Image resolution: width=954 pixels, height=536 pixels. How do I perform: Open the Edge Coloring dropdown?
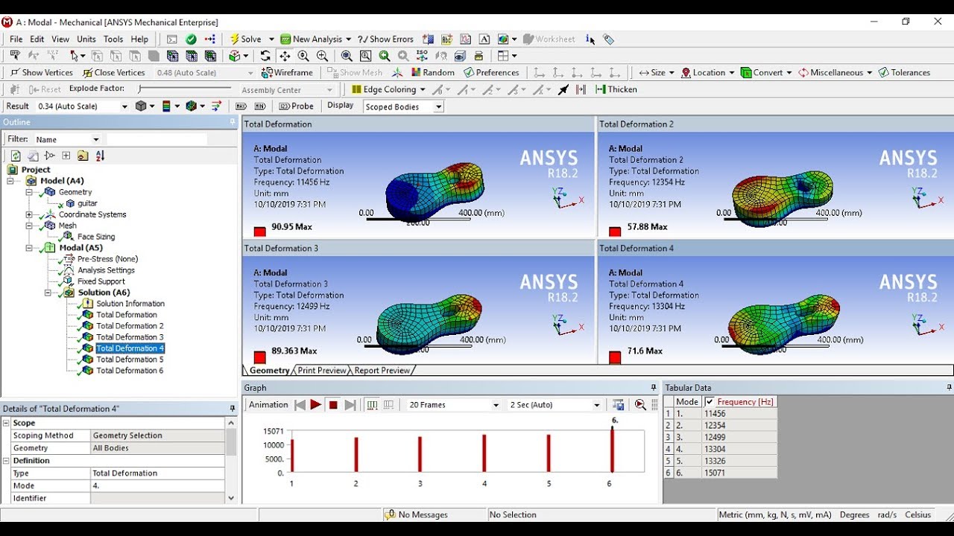pyautogui.click(x=388, y=89)
